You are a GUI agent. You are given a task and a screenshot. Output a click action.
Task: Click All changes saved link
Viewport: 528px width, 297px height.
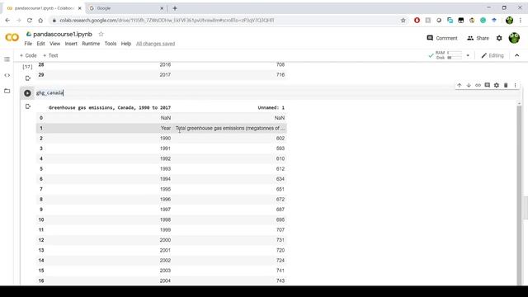click(156, 44)
